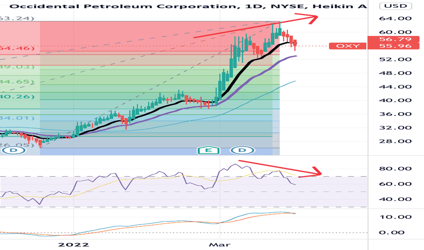
Task: Click the 44.00 price axis label
Action: 395,87
